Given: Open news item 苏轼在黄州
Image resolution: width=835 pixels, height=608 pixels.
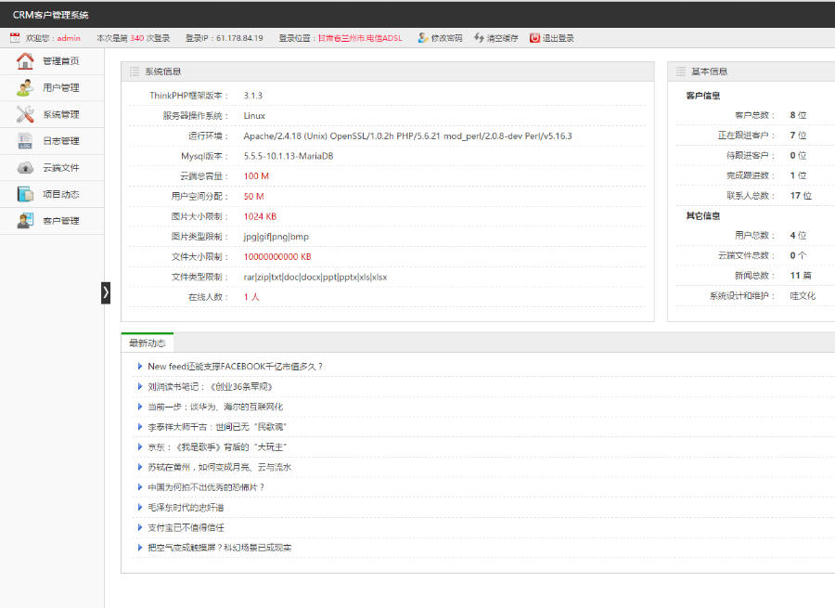Looking at the screenshot, I should coord(219,467).
